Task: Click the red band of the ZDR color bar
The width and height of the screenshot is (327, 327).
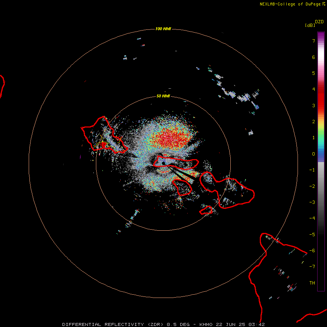Action: pos(321,97)
